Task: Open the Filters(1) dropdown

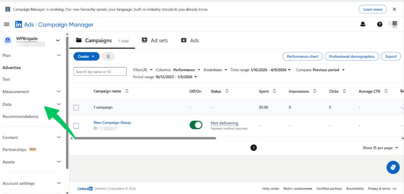Action: coord(143,69)
